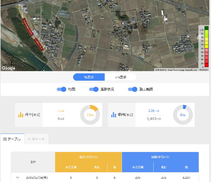Click the upper red construction area on map
The height and width of the screenshot is (182, 211).
pyautogui.click(x=28, y=27)
